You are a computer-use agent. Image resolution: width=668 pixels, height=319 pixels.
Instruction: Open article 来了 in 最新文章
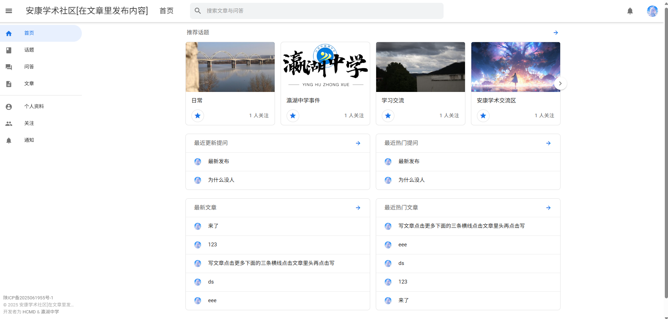(x=278, y=226)
